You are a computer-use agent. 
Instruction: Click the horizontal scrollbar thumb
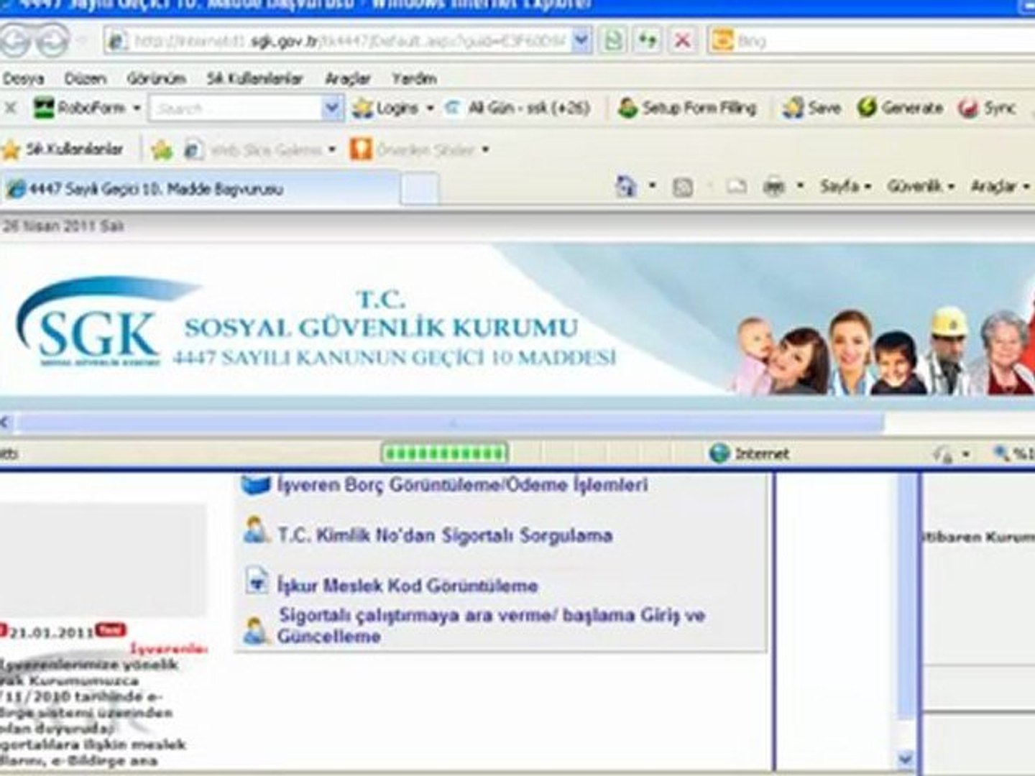(450, 423)
